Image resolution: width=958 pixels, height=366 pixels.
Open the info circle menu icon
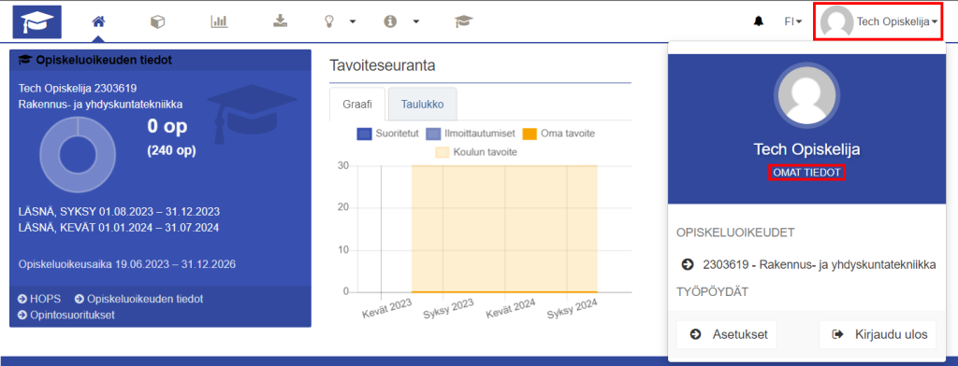pos(390,21)
